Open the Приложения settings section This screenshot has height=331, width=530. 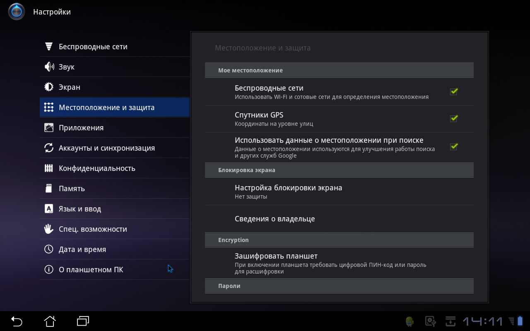coord(81,128)
